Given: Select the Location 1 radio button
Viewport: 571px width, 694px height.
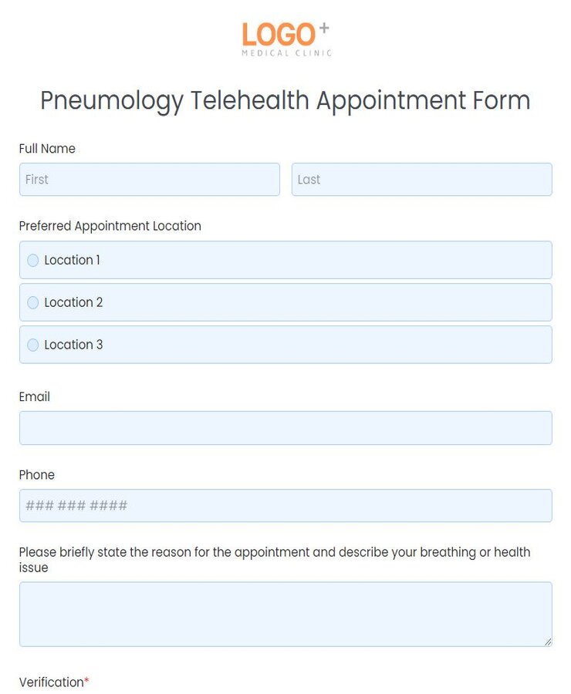Looking at the screenshot, I should point(32,260).
